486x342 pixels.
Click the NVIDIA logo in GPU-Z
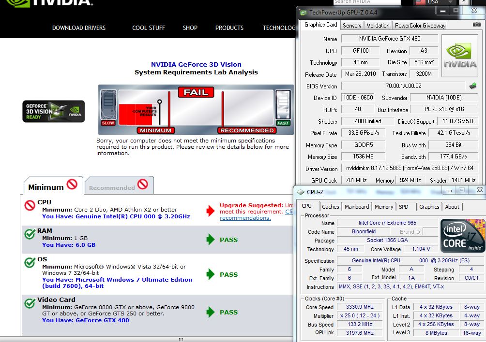[460, 55]
